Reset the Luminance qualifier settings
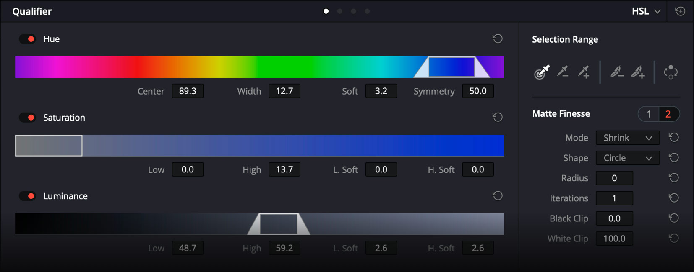 (x=497, y=196)
